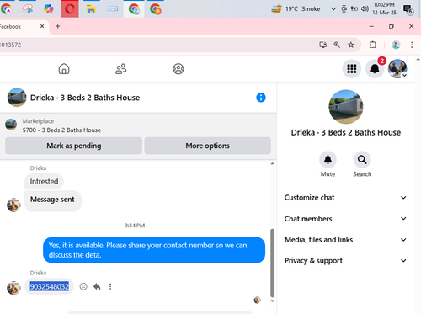Click the More options button
This screenshot has height=314, width=421.
(x=208, y=146)
